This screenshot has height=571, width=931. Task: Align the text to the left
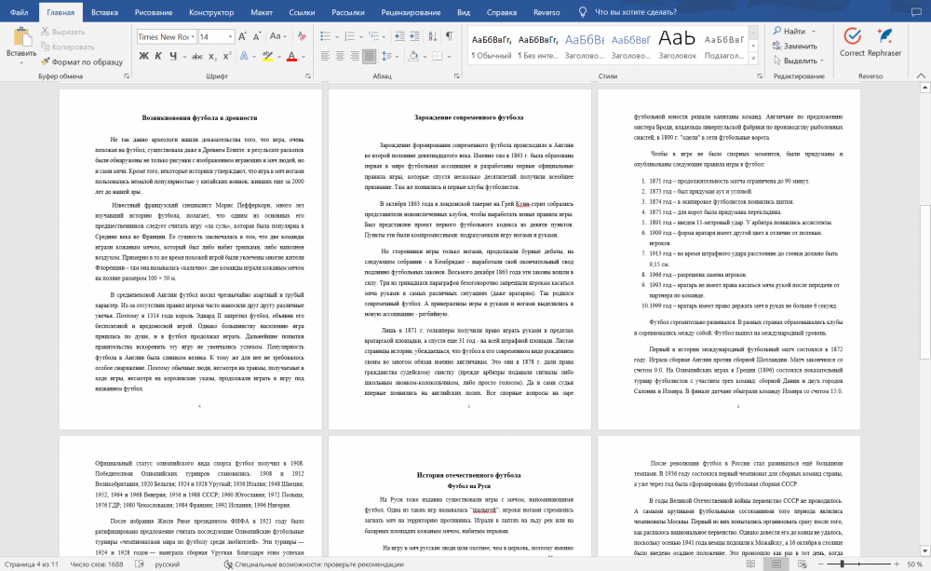click(325, 57)
